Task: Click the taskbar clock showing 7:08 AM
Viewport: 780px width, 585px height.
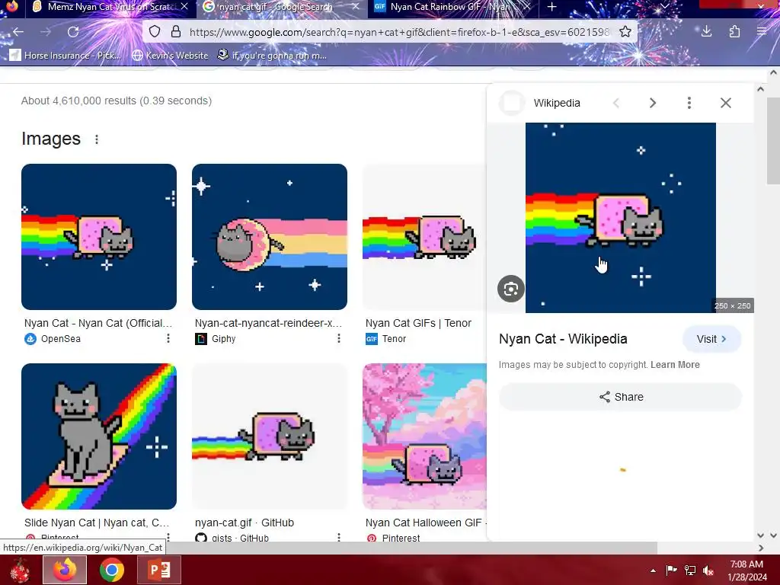Action: pos(746,571)
